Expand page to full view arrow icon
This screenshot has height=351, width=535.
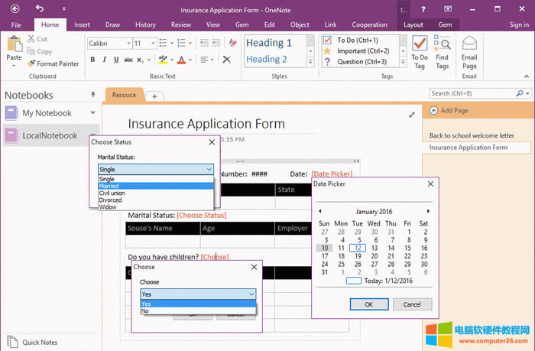(412, 114)
